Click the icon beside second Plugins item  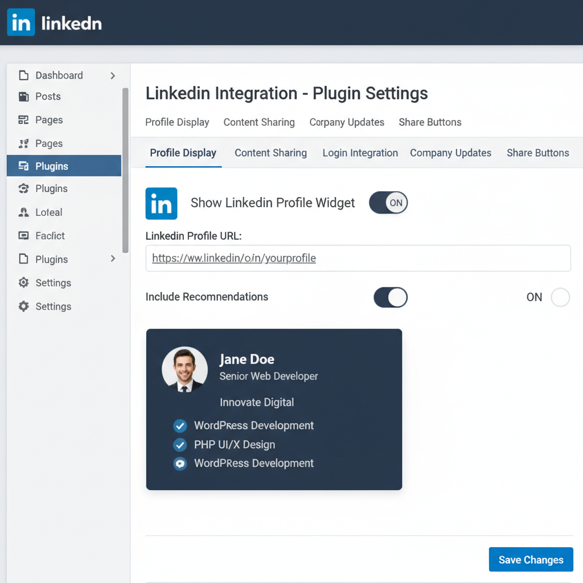pyautogui.click(x=23, y=188)
